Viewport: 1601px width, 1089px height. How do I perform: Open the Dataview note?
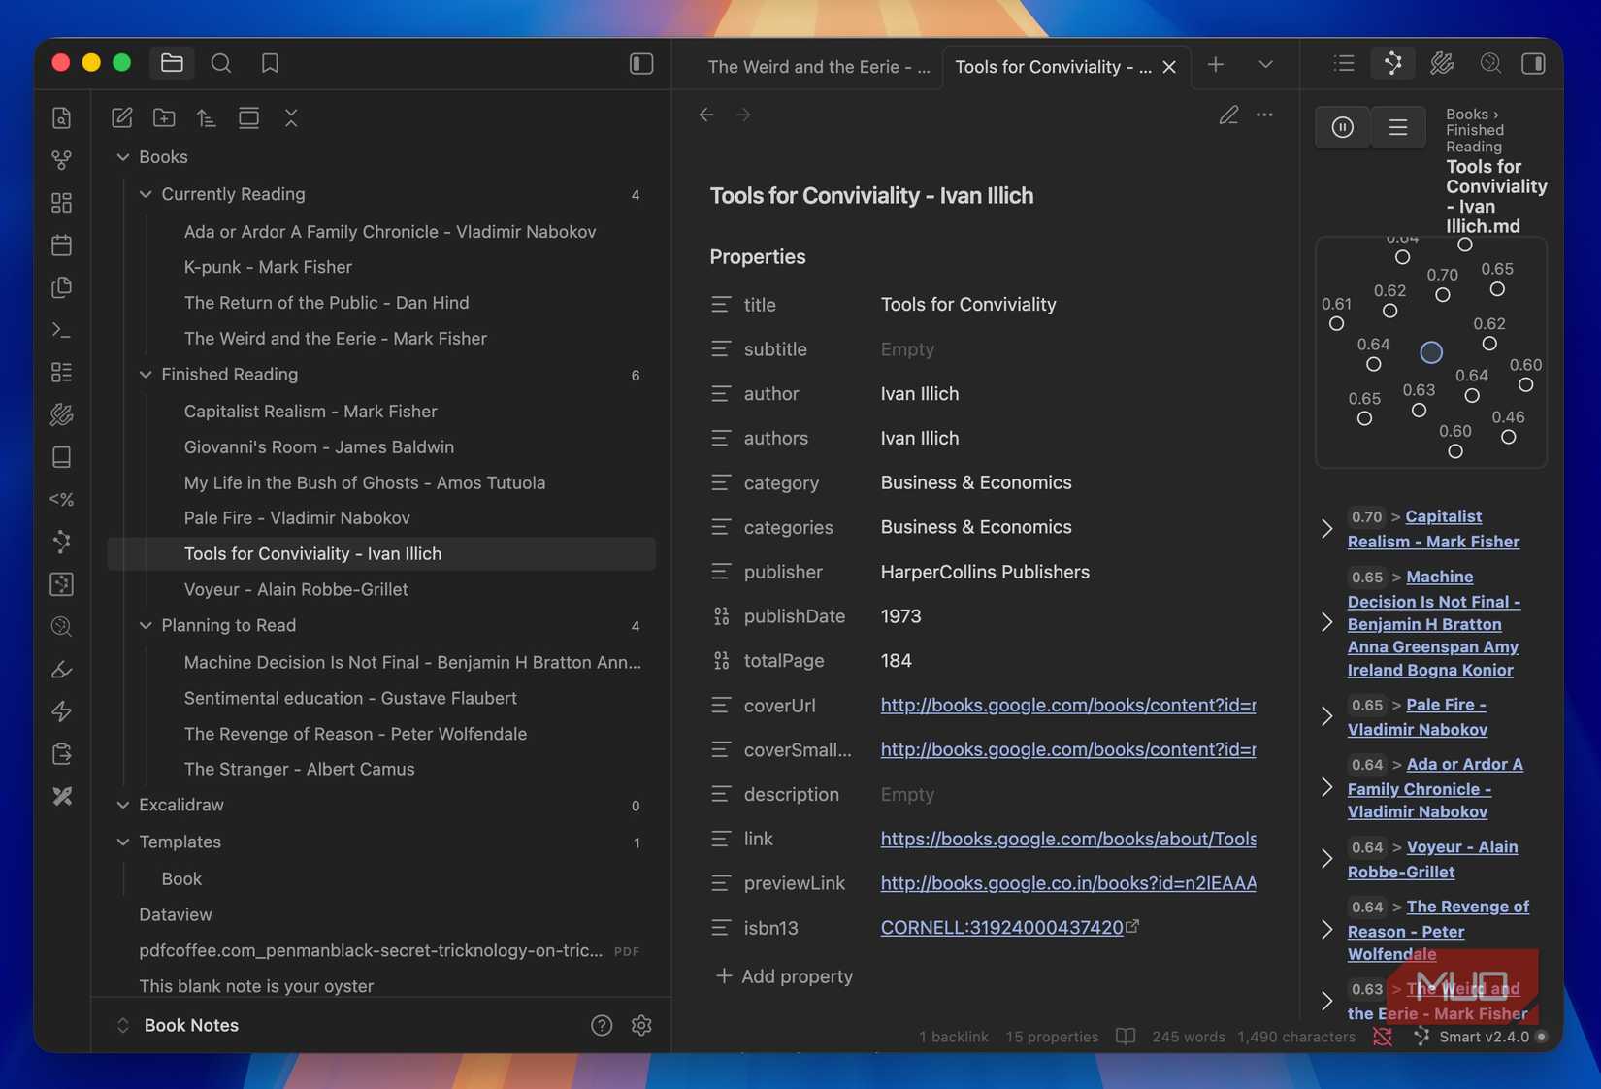click(x=176, y=914)
